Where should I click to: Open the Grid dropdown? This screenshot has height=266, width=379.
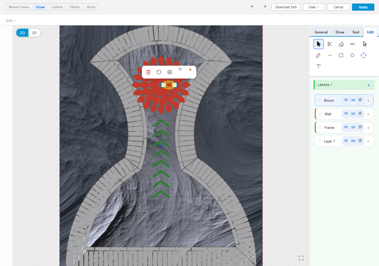[11, 20]
